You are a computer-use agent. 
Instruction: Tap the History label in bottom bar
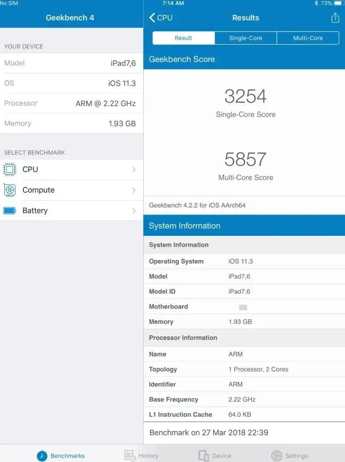[148, 456]
